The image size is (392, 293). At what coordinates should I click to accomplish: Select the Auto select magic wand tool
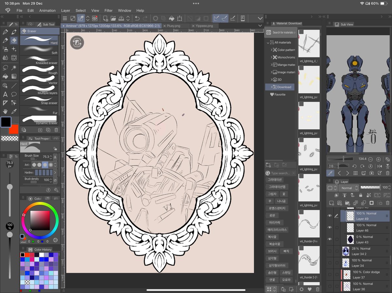pyautogui.click(x=14, y=67)
